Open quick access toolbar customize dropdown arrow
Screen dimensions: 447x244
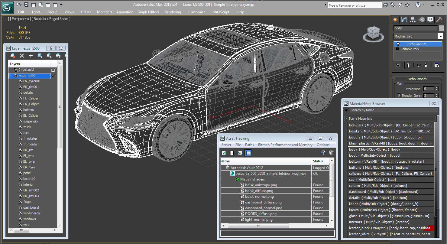[61, 5]
